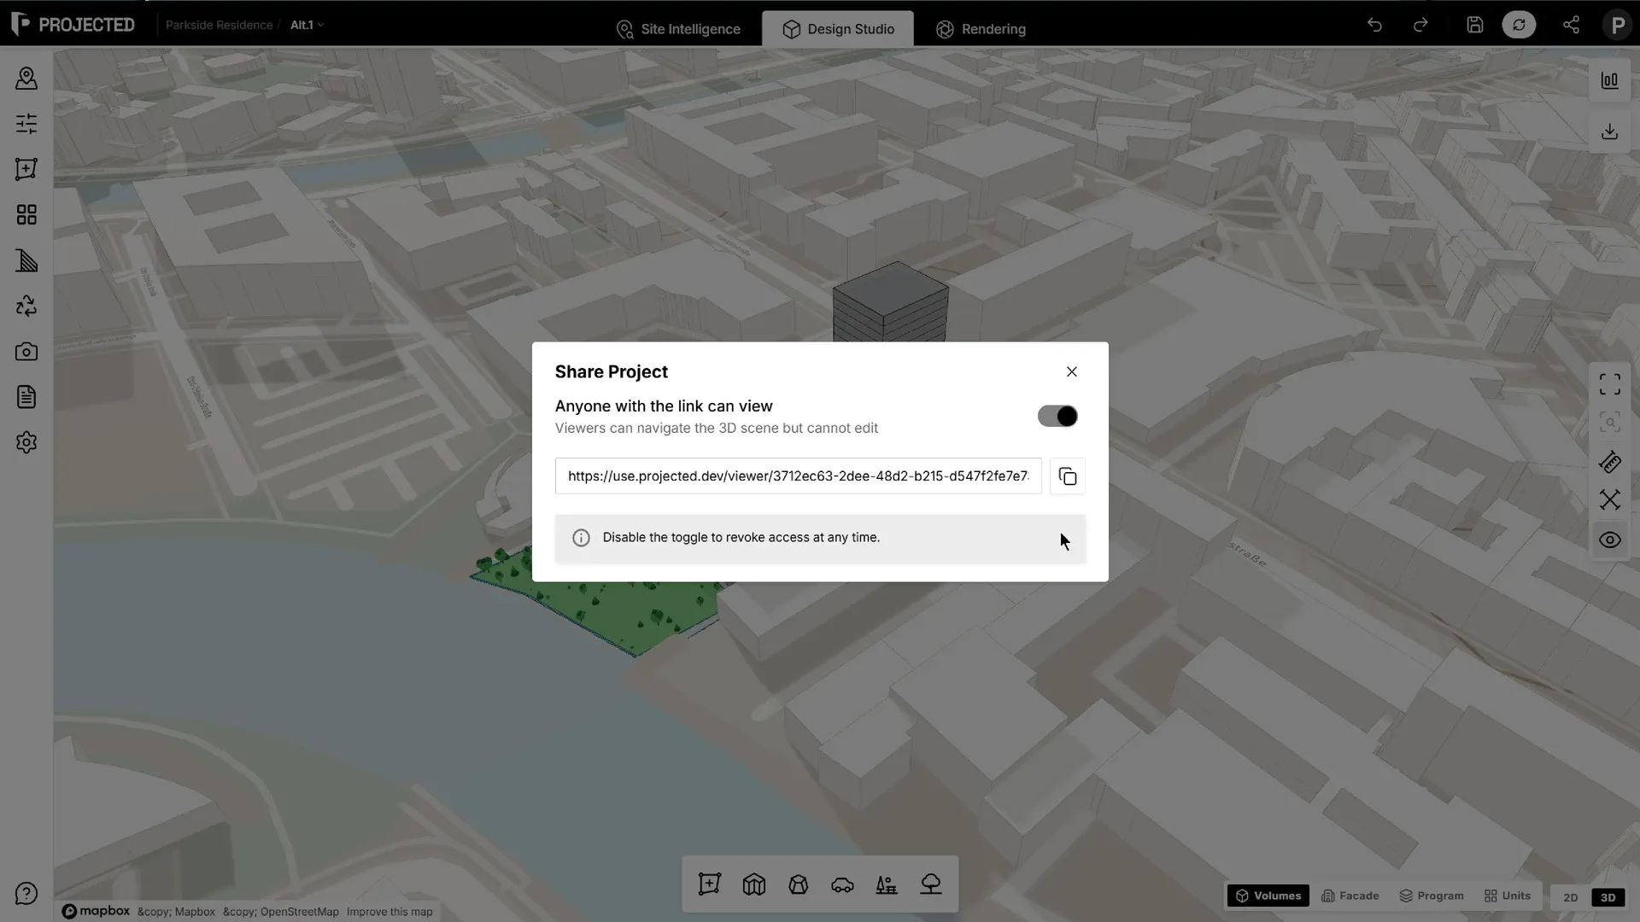Viewport: 1640px width, 922px height.
Task: Select the tree landscaping tool
Action: 931,884
